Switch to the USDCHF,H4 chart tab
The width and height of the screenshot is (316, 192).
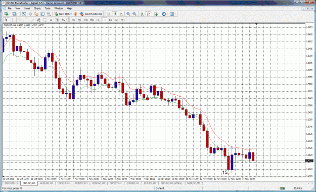click(64, 183)
